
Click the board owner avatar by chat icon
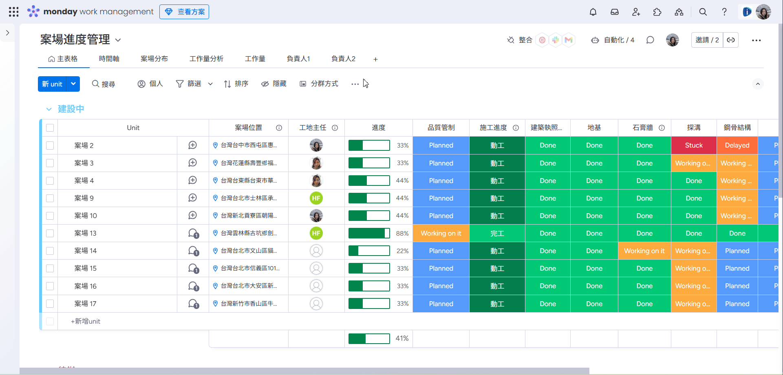tap(673, 40)
